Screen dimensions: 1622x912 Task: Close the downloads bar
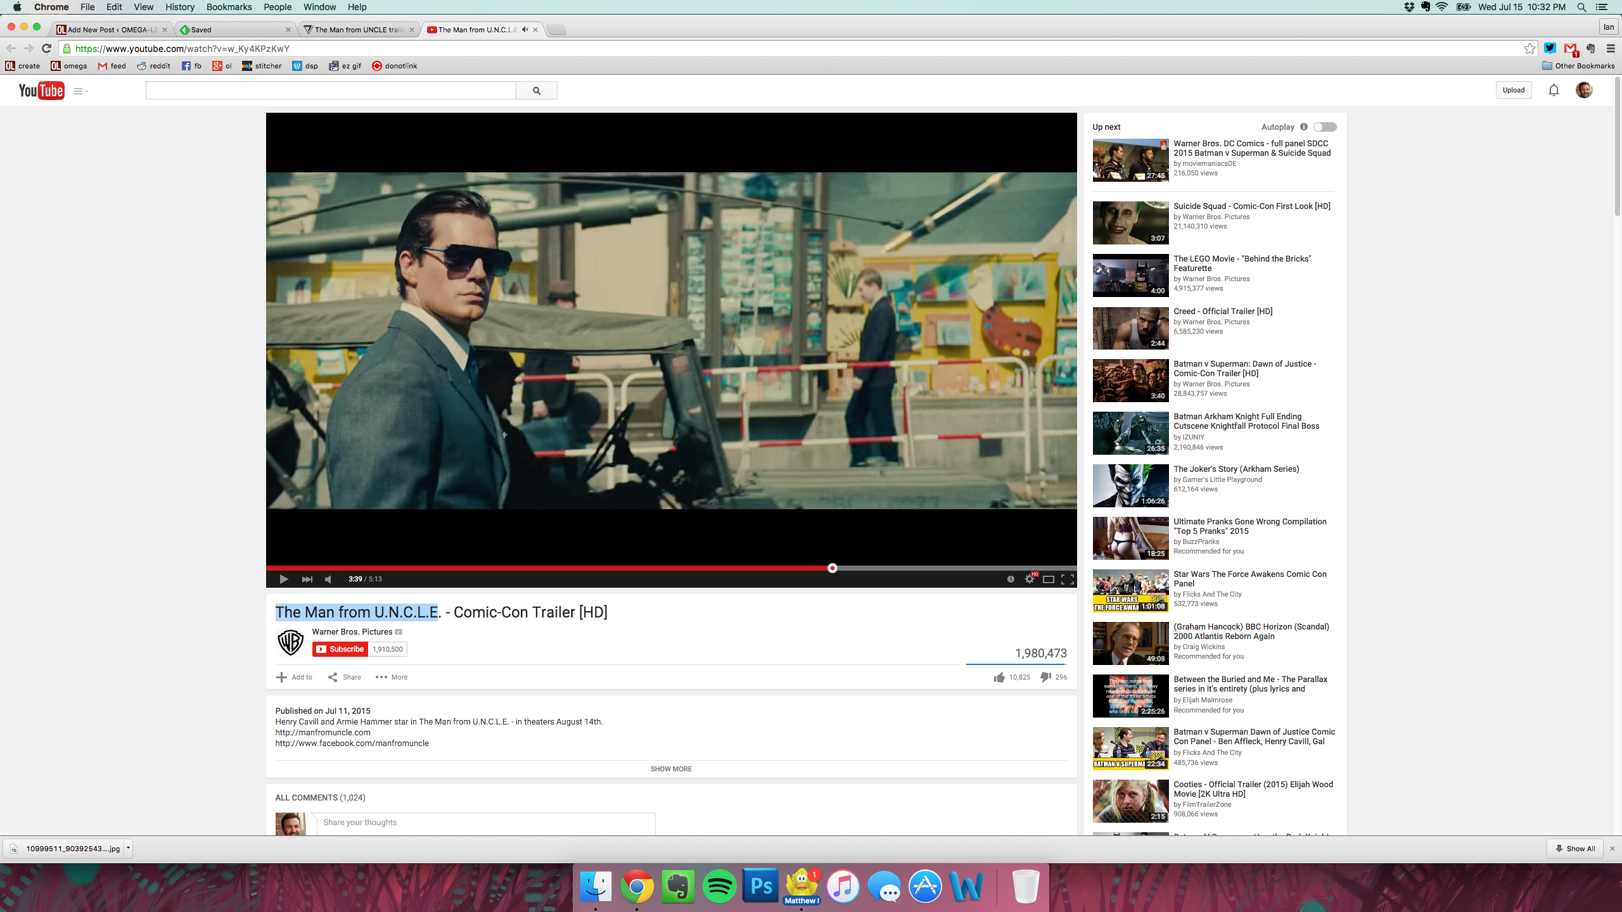click(x=1612, y=849)
